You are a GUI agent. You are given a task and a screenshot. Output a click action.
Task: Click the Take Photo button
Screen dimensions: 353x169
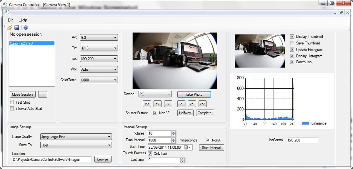pos(194,94)
